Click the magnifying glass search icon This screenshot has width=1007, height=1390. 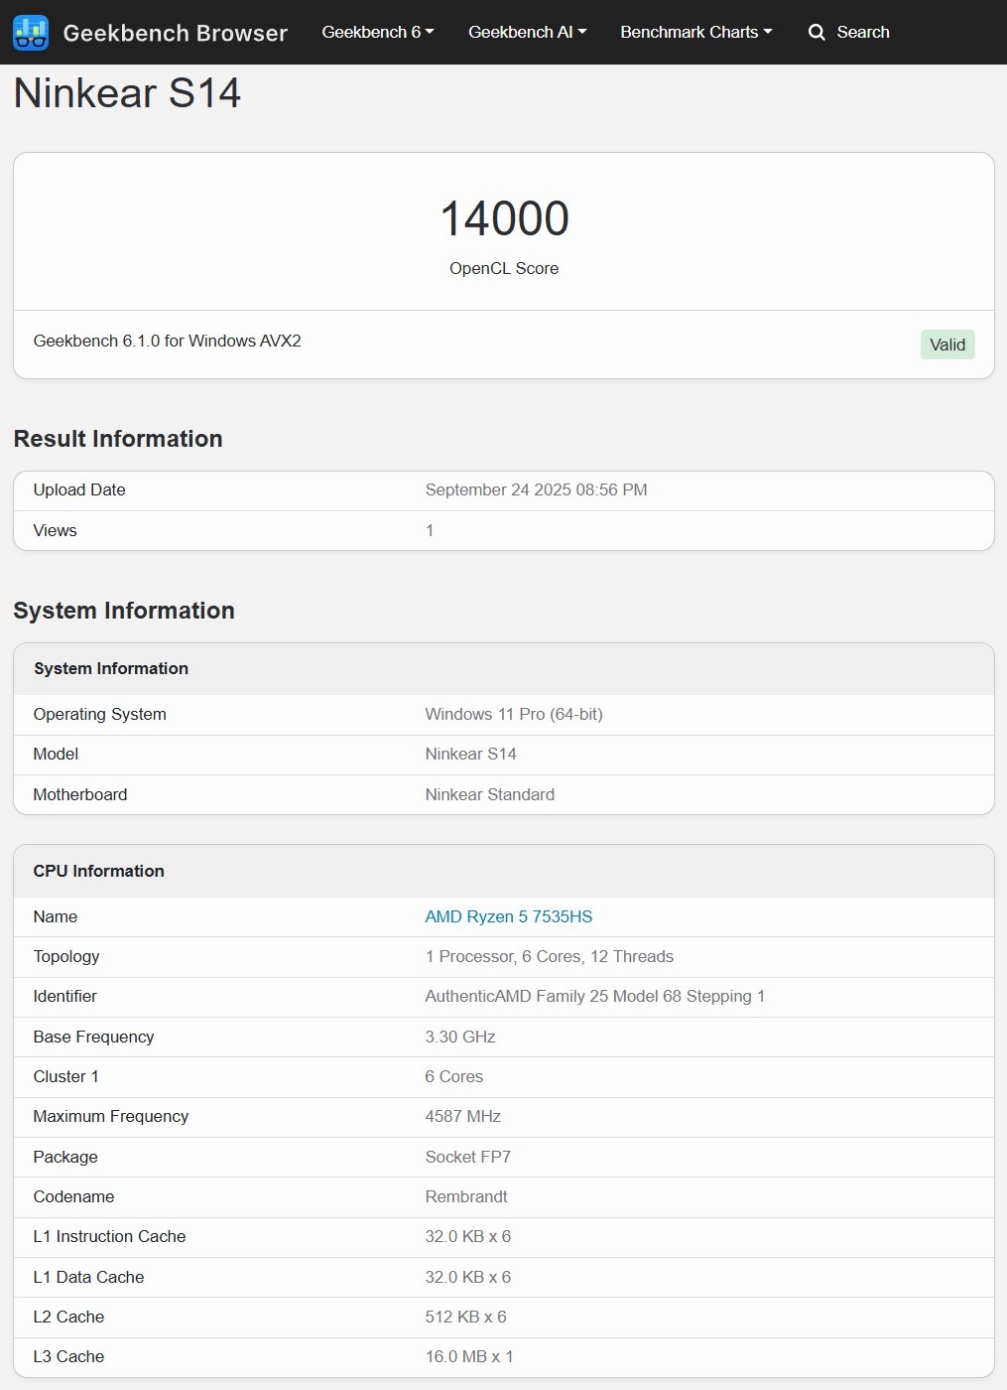(x=817, y=33)
